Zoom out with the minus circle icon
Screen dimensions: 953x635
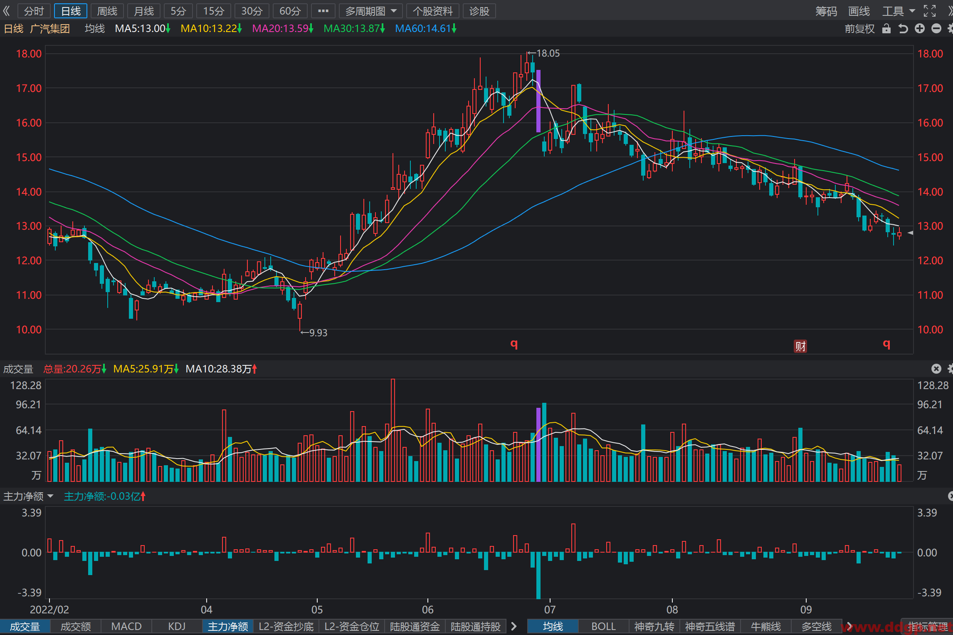[936, 28]
